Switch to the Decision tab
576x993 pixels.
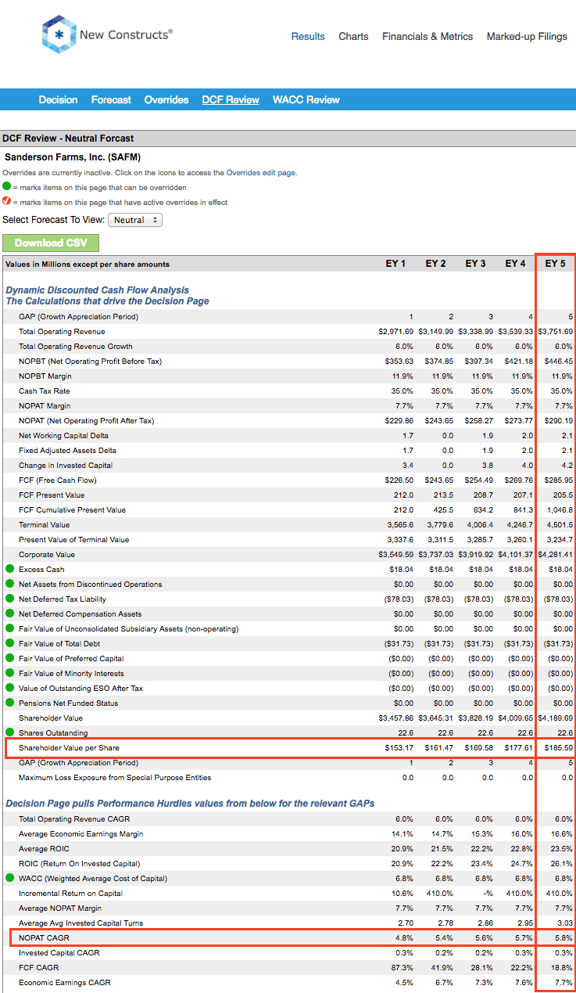click(59, 99)
